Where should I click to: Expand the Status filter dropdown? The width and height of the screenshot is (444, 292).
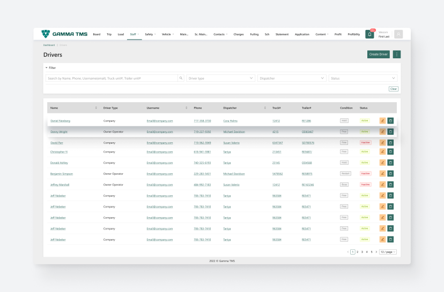click(362, 78)
